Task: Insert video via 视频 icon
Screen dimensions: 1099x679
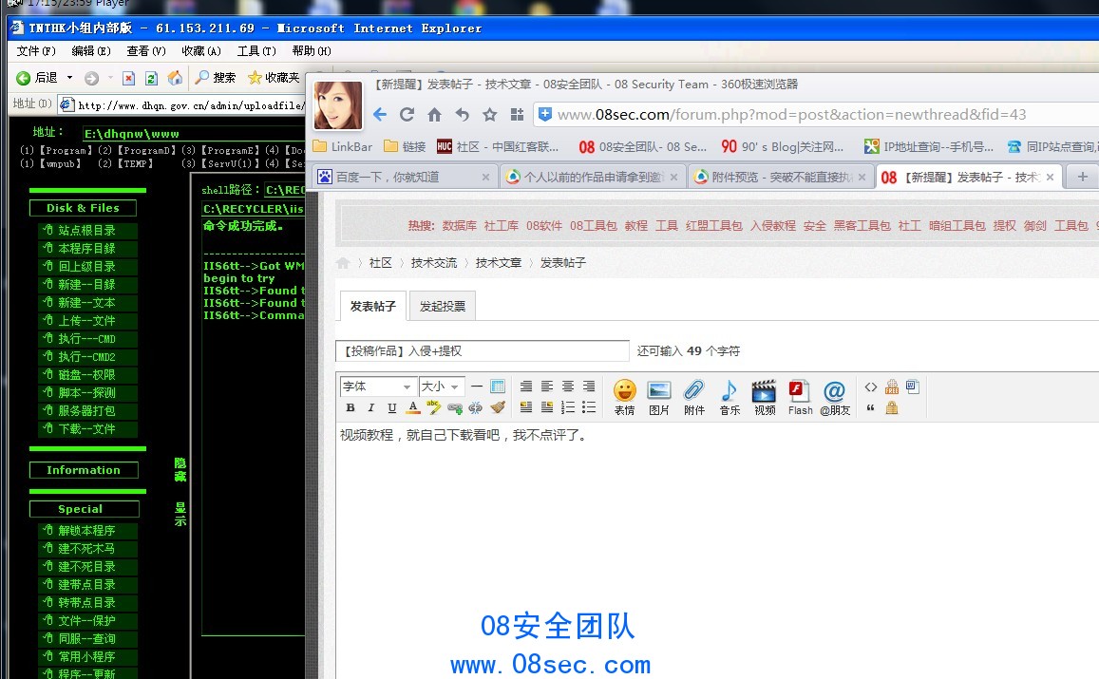Action: coord(765,397)
